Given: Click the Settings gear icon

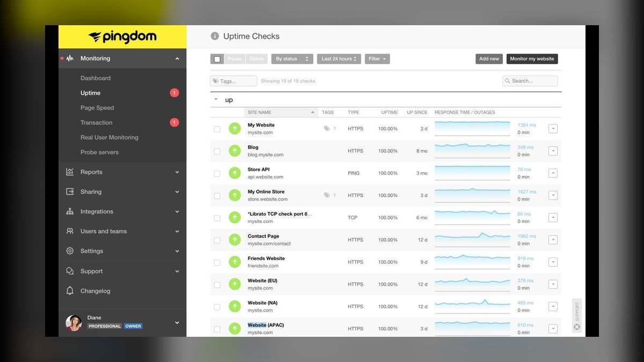Looking at the screenshot, I should [x=70, y=251].
